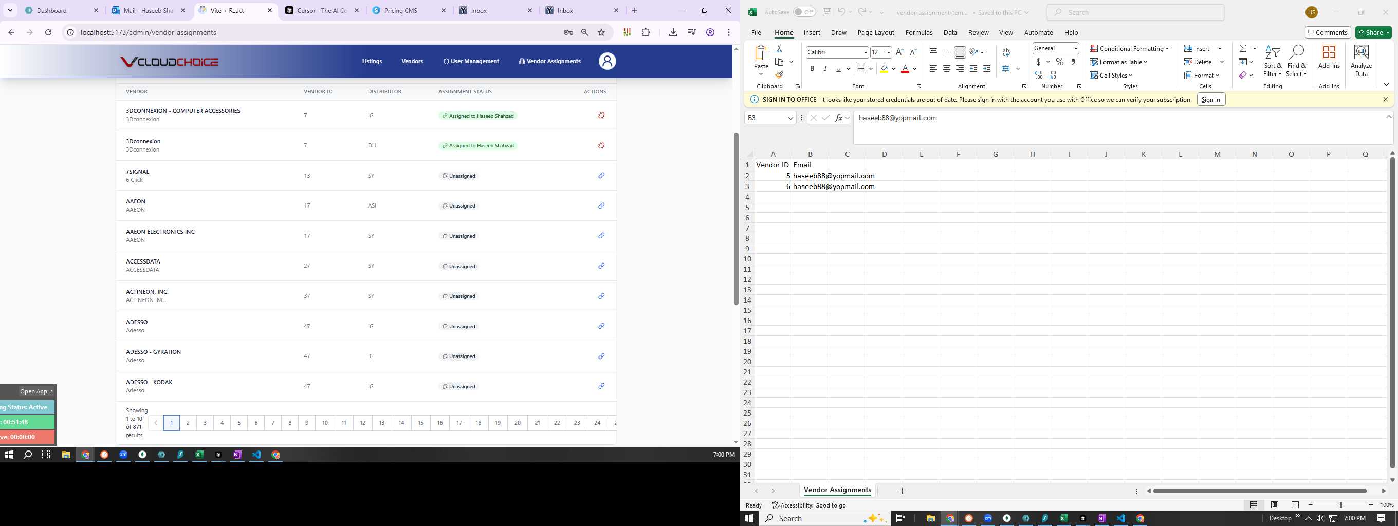Click Bold in the Excel Font group
This screenshot has height=526, width=1398.
(x=812, y=69)
